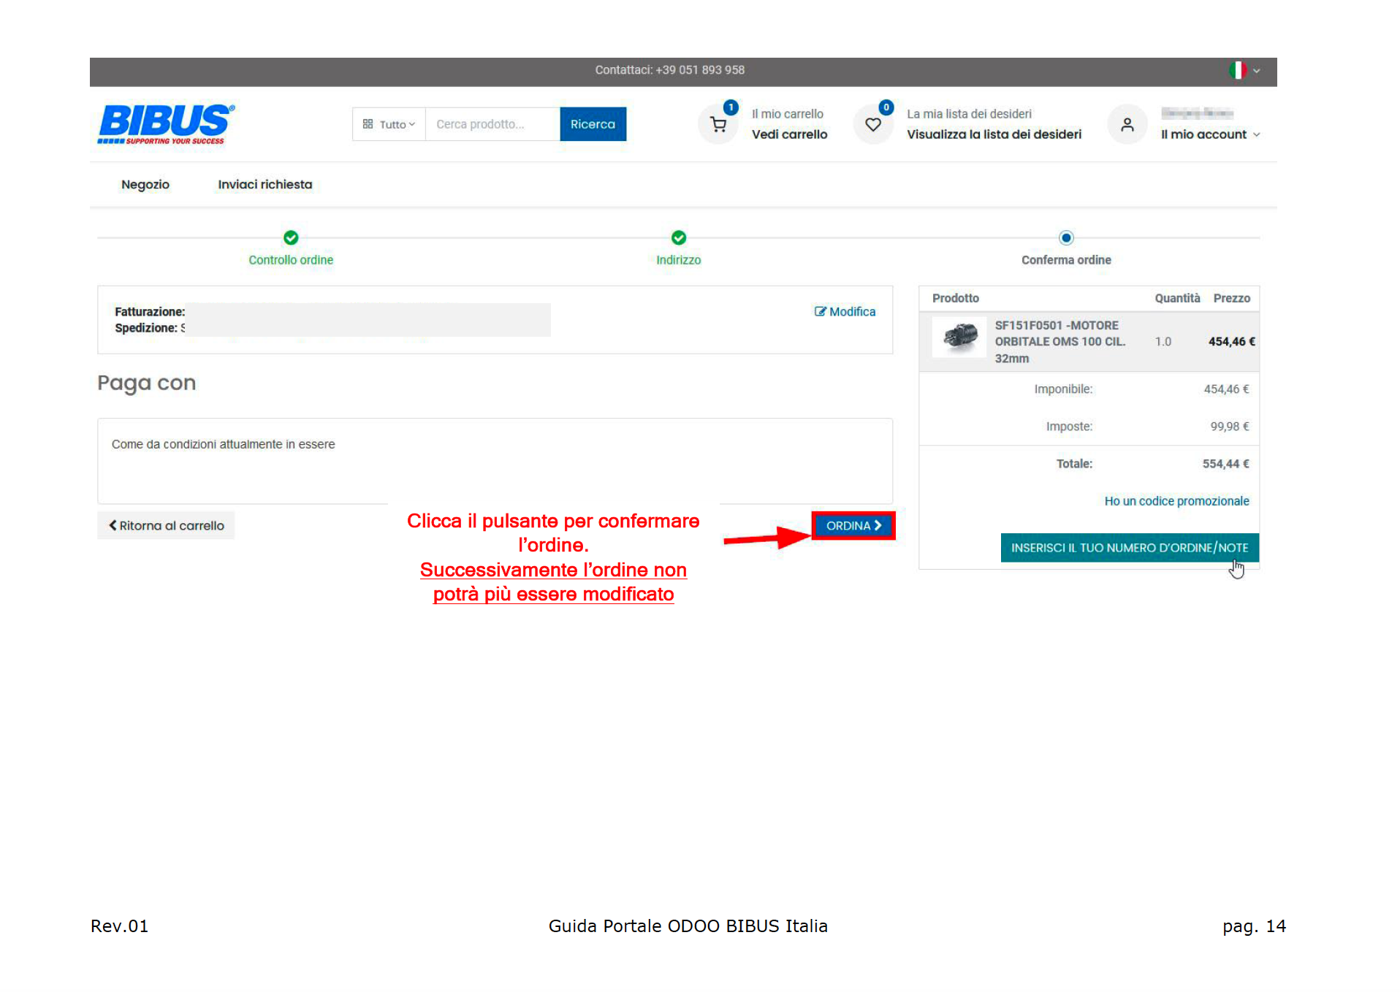The image size is (1400, 992).
Task: Click the wishlist heart icon
Action: point(872,125)
